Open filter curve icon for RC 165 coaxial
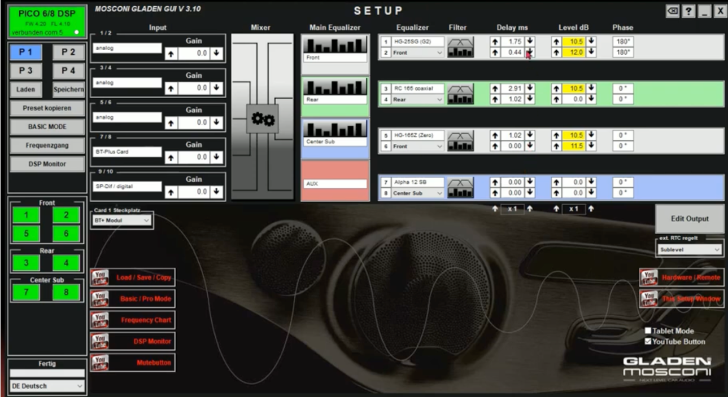This screenshot has height=397, width=728. point(461,89)
